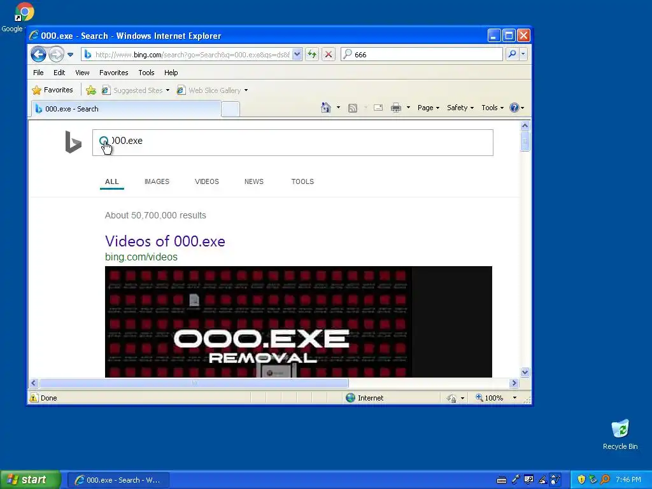This screenshot has width=652, height=489.
Task: Switch to the NEWS tab
Action: (254, 181)
